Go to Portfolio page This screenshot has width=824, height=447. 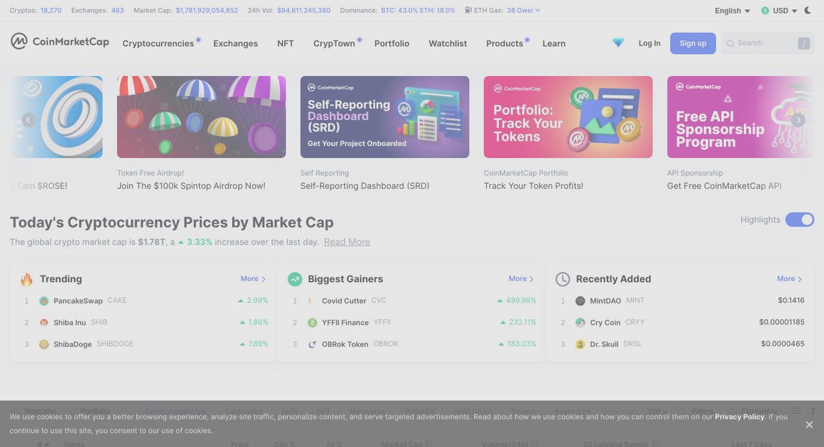(391, 43)
